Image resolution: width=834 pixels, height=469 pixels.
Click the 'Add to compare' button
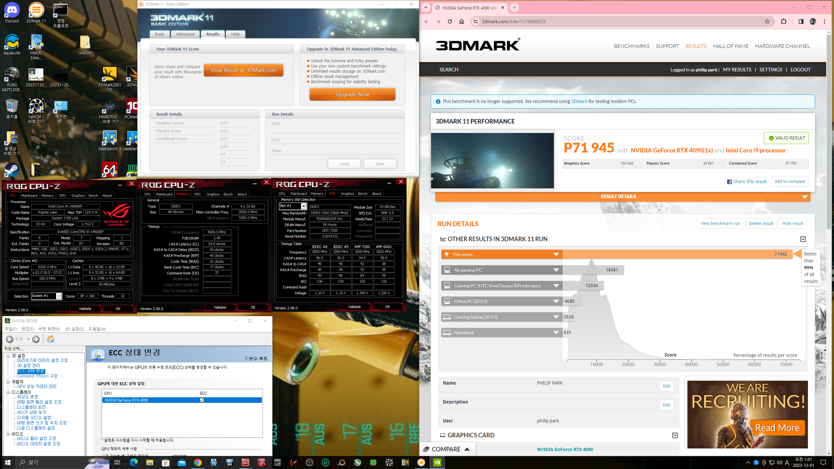[x=790, y=181]
